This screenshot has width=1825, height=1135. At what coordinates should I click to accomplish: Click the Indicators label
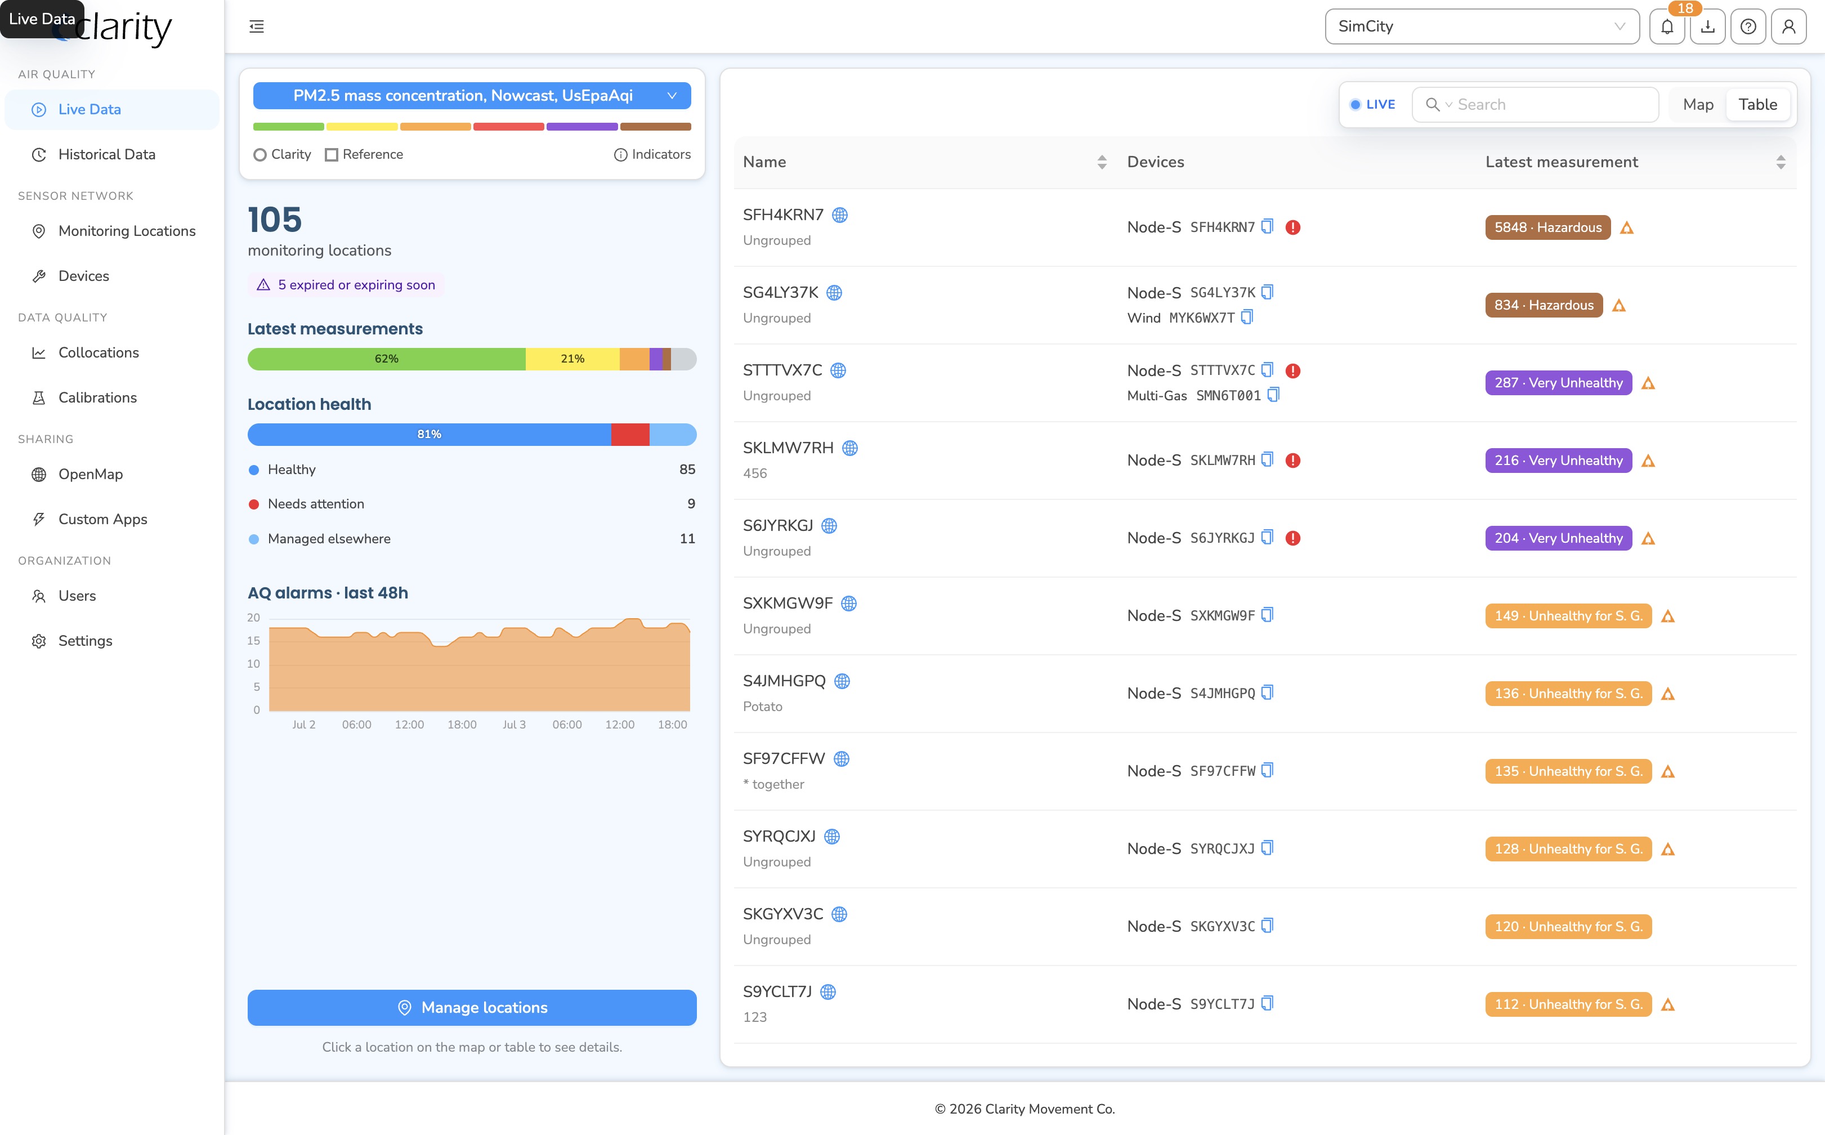point(661,155)
